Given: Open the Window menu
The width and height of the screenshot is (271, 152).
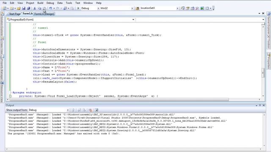Looking at the screenshot, I should coord(88,3).
